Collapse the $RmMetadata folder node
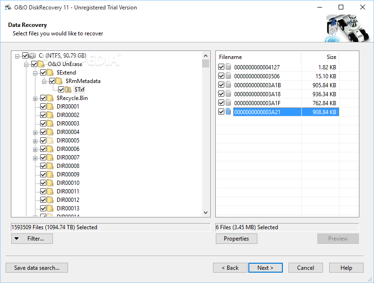Viewport: 374px width, 283px height. (x=44, y=82)
